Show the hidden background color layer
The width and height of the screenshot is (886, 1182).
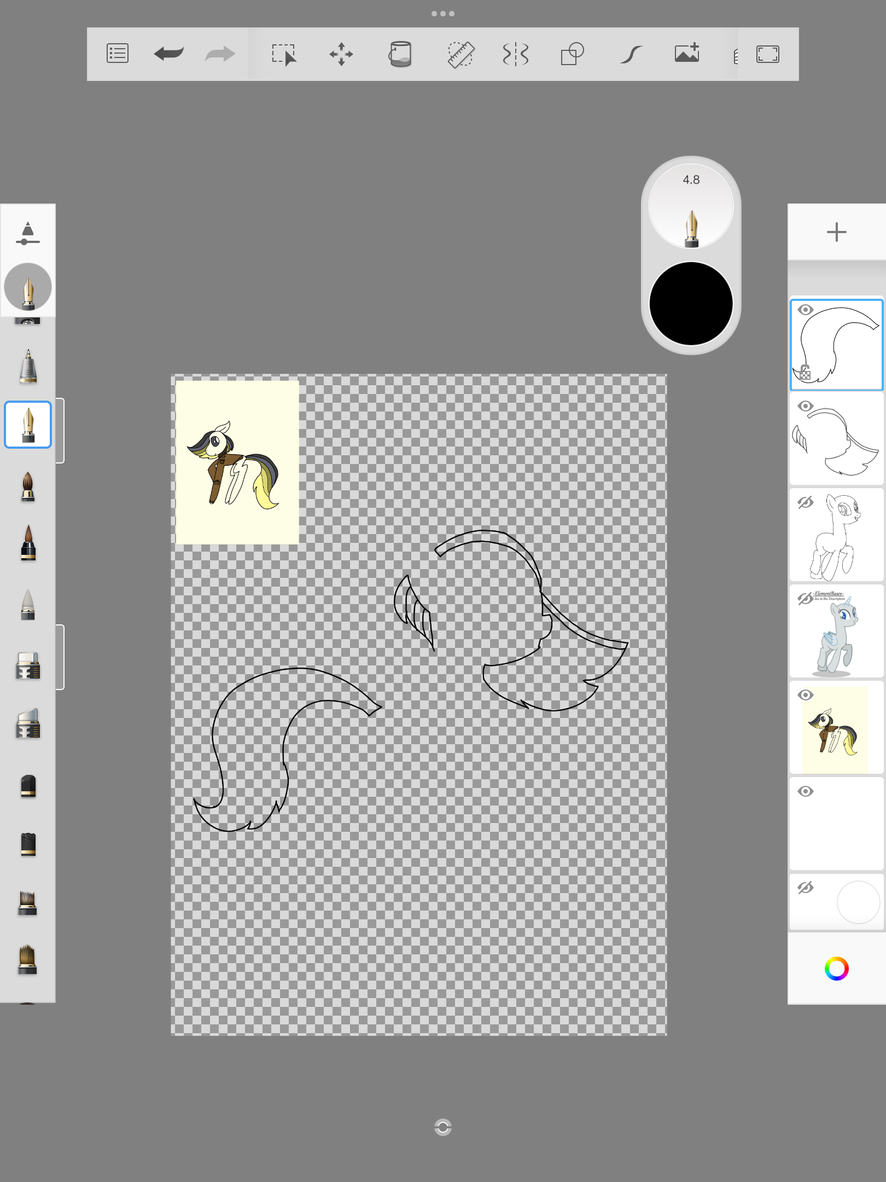coord(806,888)
